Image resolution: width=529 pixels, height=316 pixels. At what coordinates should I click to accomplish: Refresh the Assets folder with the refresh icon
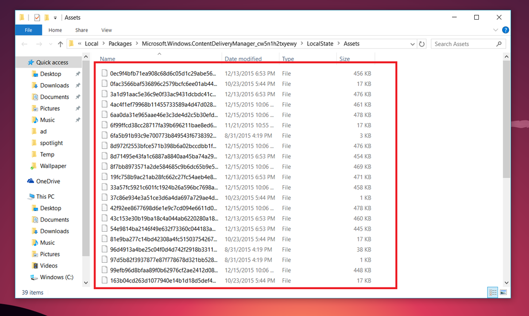(422, 43)
